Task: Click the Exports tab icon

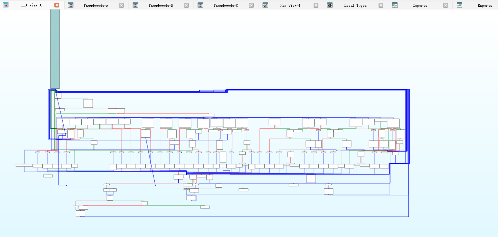Action: pyautogui.click(x=459, y=5)
